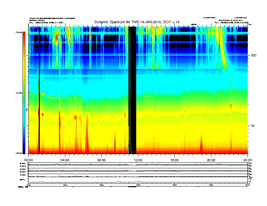Click the -155.00 color scale value
The width and height of the screenshot is (267, 206).
(19, 153)
